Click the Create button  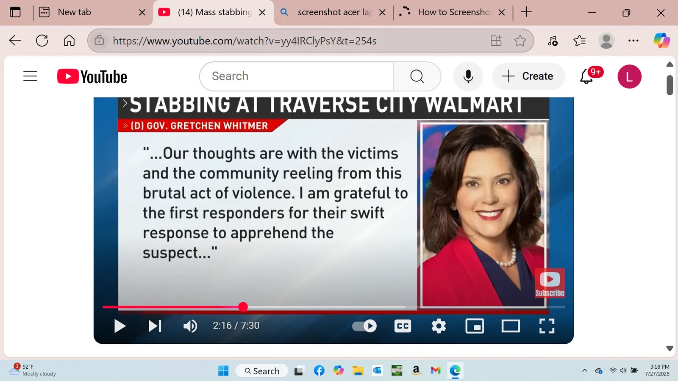pyautogui.click(x=528, y=76)
